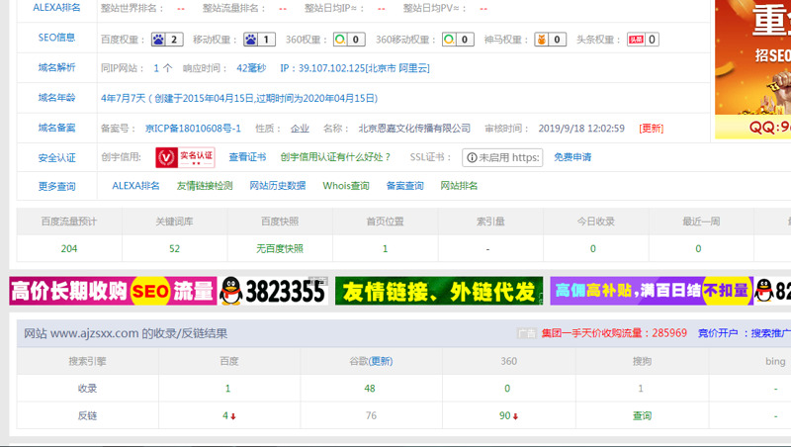Click the Baidu weight paw badge showing 2
Image resolution: width=791 pixels, height=447 pixels.
tap(167, 40)
